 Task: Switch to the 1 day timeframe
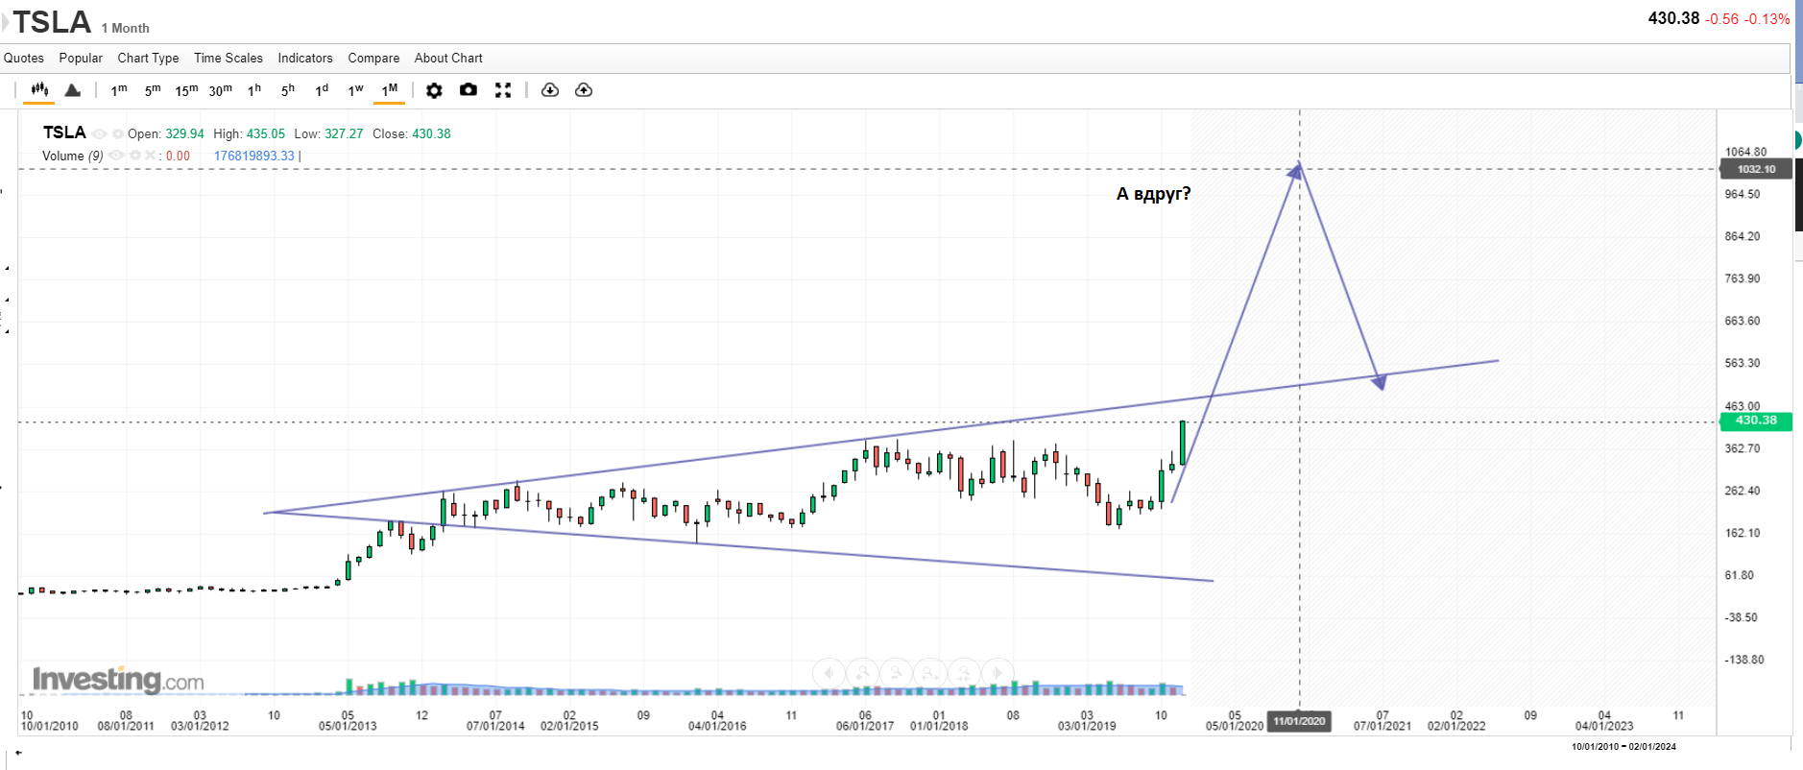[322, 90]
